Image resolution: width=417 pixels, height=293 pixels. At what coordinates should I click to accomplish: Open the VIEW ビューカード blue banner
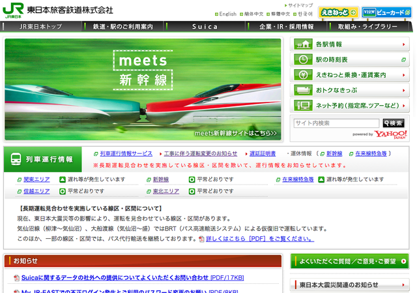pos(386,12)
